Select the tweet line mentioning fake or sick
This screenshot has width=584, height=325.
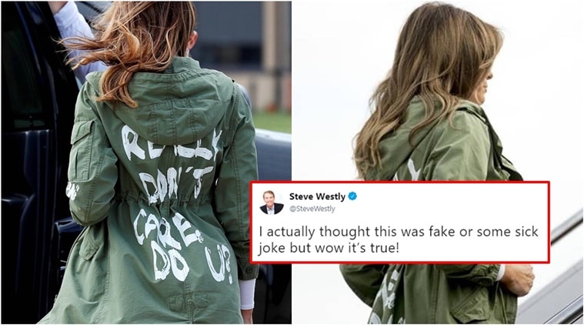399,232
